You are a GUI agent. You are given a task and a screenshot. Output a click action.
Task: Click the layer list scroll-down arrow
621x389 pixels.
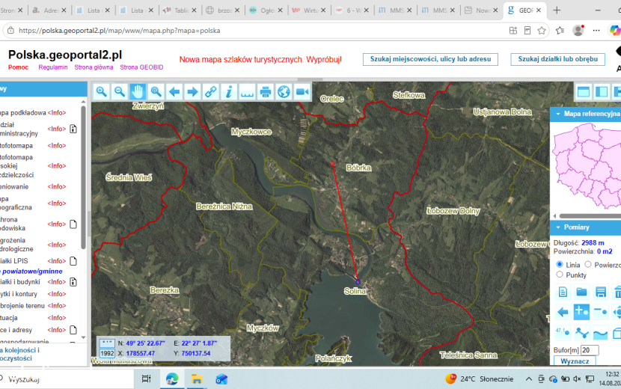(83, 337)
